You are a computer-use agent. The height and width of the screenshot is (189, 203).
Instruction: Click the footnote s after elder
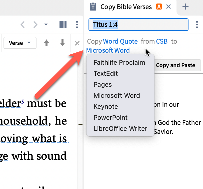23,101
